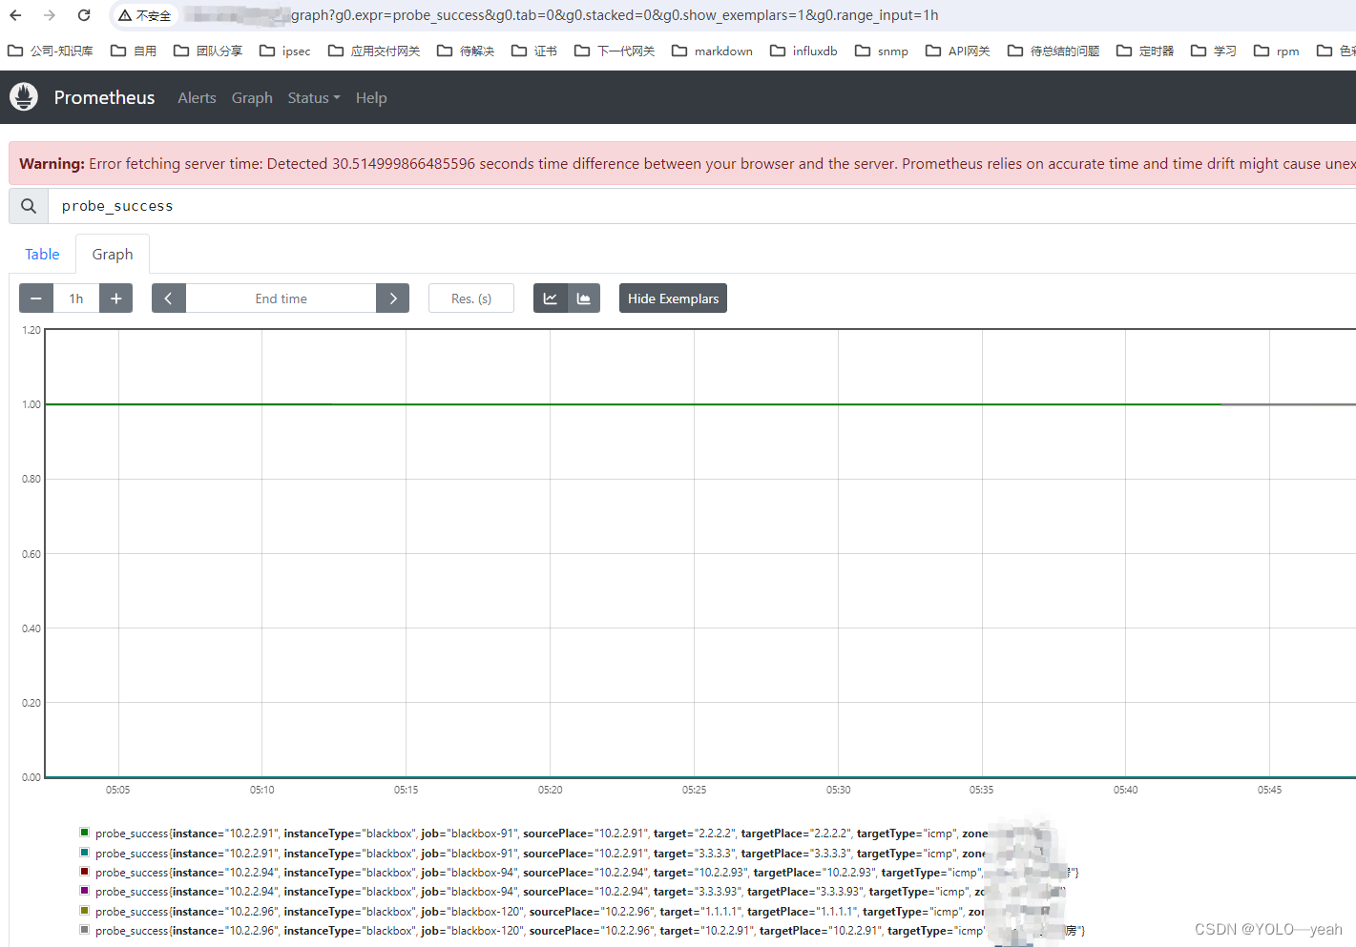Open the 证书 bookmark folder
Screen dimensions: 1356x947
click(x=534, y=51)
